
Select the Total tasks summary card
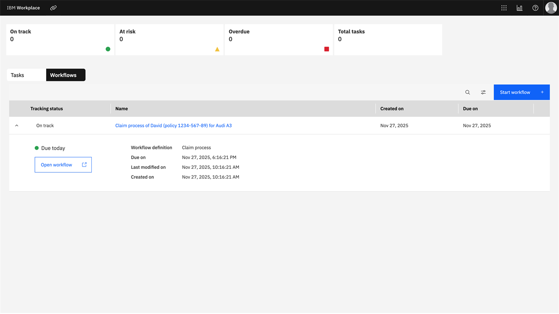coord(388,40)
